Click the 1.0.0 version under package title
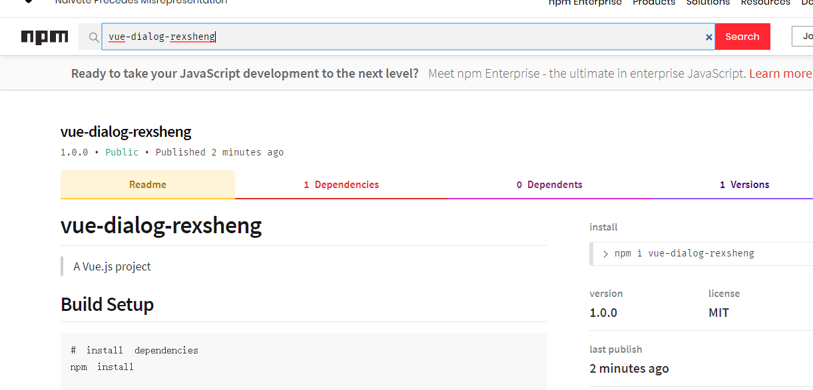The image size is (813, 390). [x=74, y=152]
